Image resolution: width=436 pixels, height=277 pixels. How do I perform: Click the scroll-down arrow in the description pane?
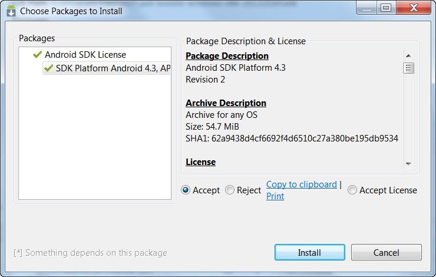click(x=408, y=164)
